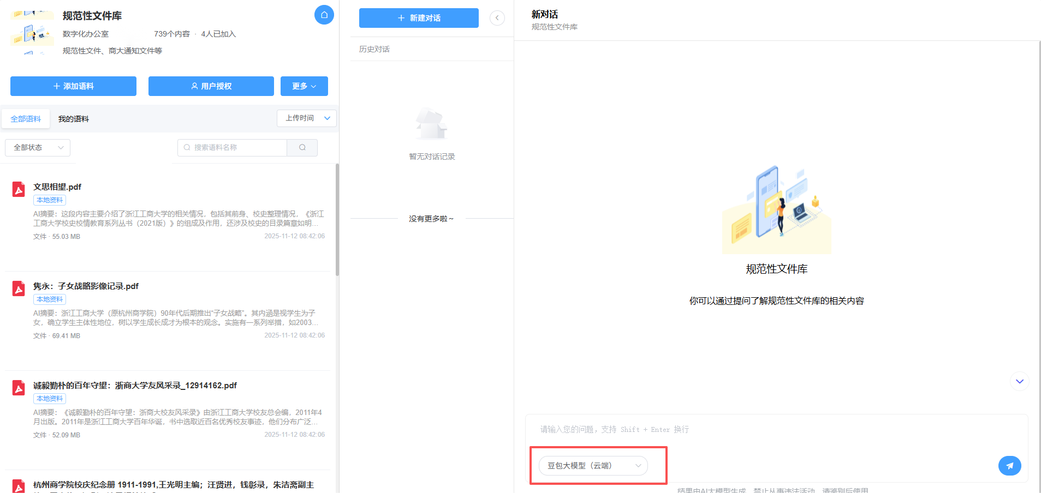Click PDF icon of 隽永 子女战略影像记录
This screenshot has width=1041, height=493.
click(x=19, y=288)
